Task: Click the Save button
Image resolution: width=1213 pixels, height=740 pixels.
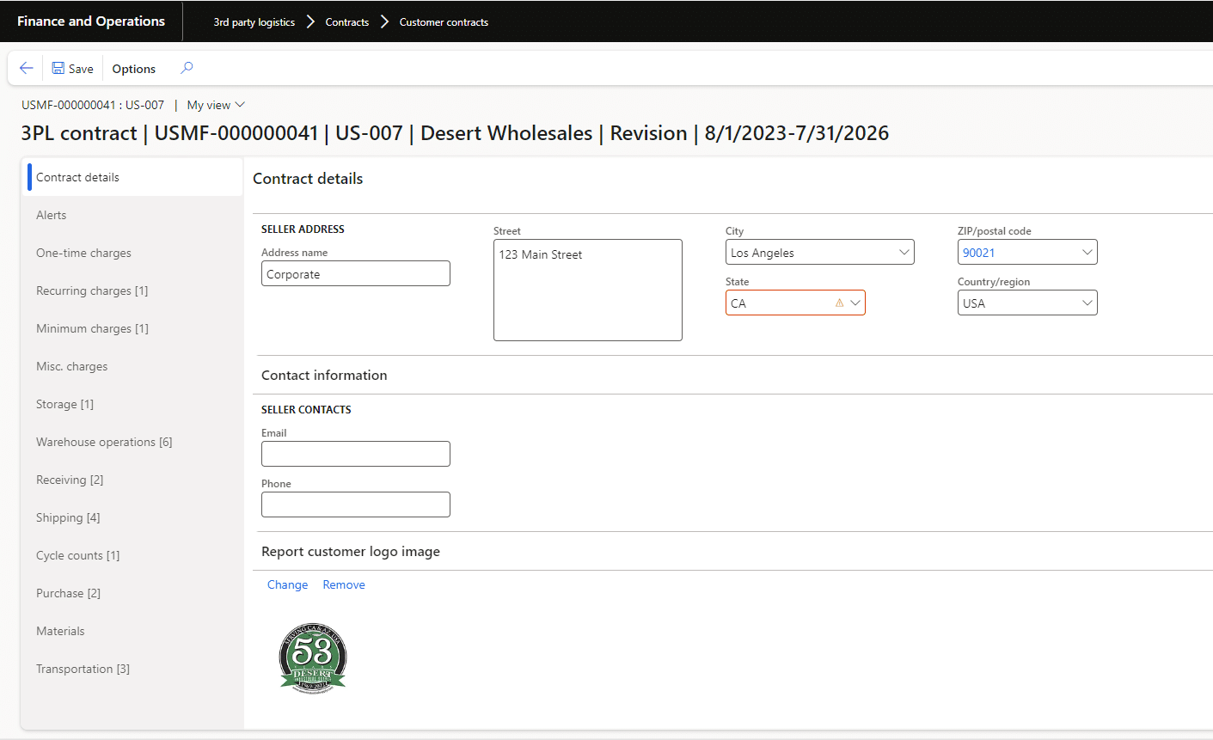Action: click(x=73, y=69)
